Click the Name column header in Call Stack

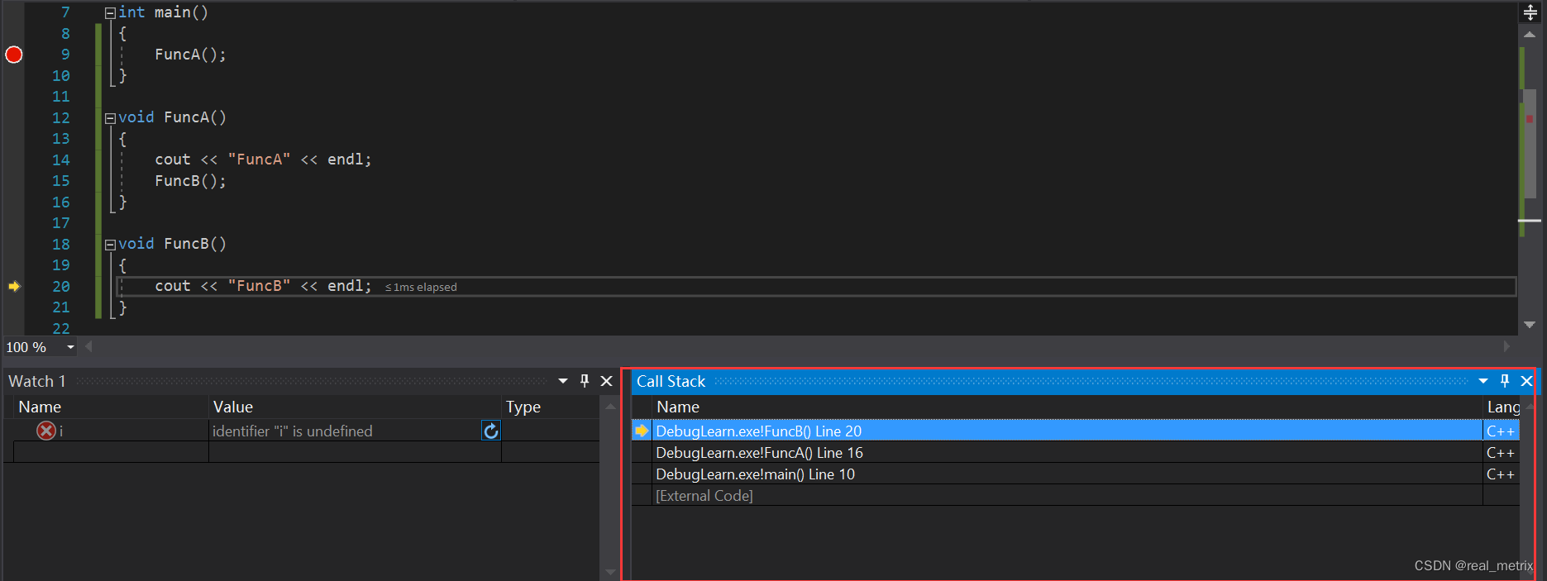pyautogui.click(x=1068, y=407)
